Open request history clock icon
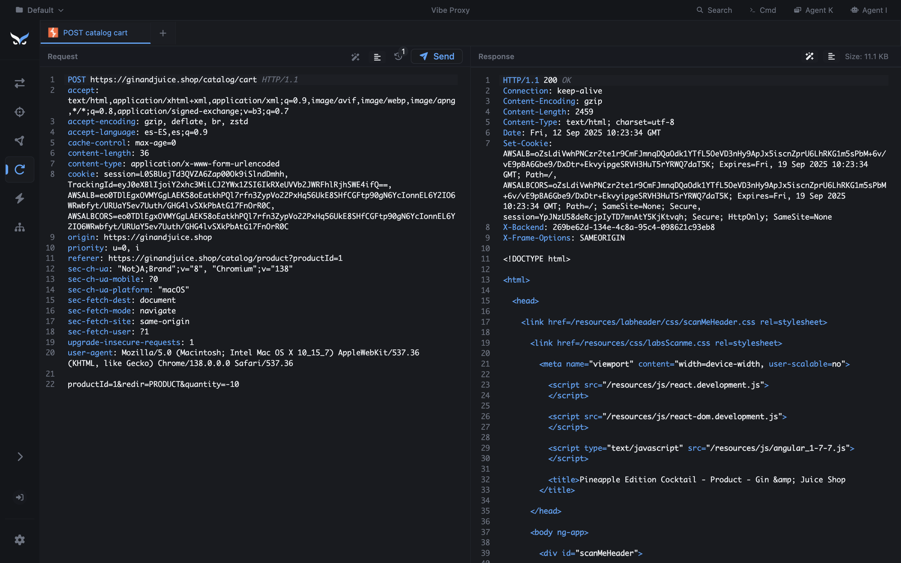Screen dimensions: 901x563 pyautogui.click(x=398, y=56)
